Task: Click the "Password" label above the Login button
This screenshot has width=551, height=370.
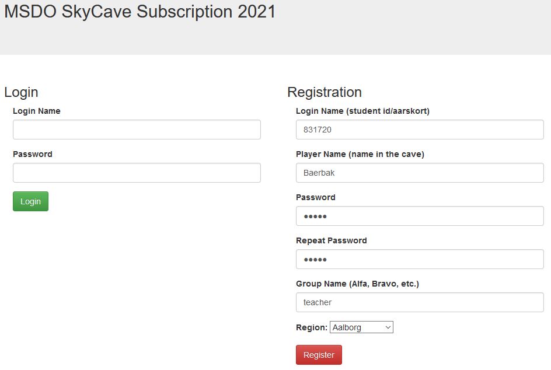Action: (x=32, y=154)
